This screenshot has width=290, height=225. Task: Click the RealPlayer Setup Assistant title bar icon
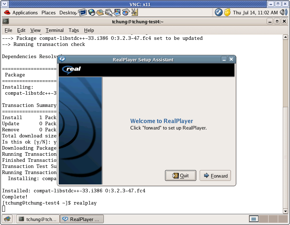(x=62, y=59)
